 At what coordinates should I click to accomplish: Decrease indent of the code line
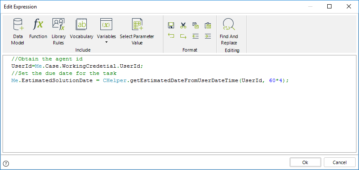pyautogui.click(x=195, y=36)
